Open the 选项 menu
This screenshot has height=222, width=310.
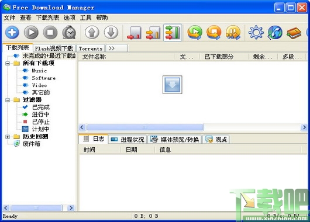tap(70, 18)
